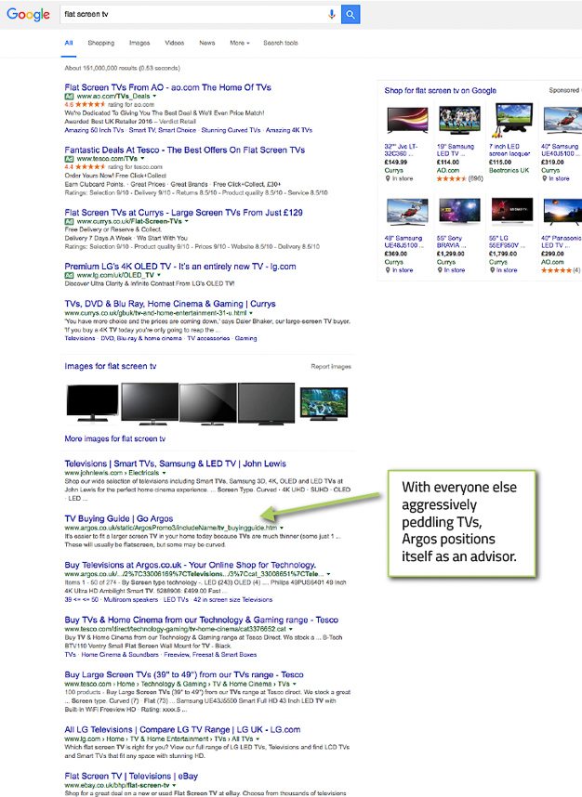This screenshot has height=797, width=582.
Task: Open waterfall TV image thumbnail
Action: 324,403
